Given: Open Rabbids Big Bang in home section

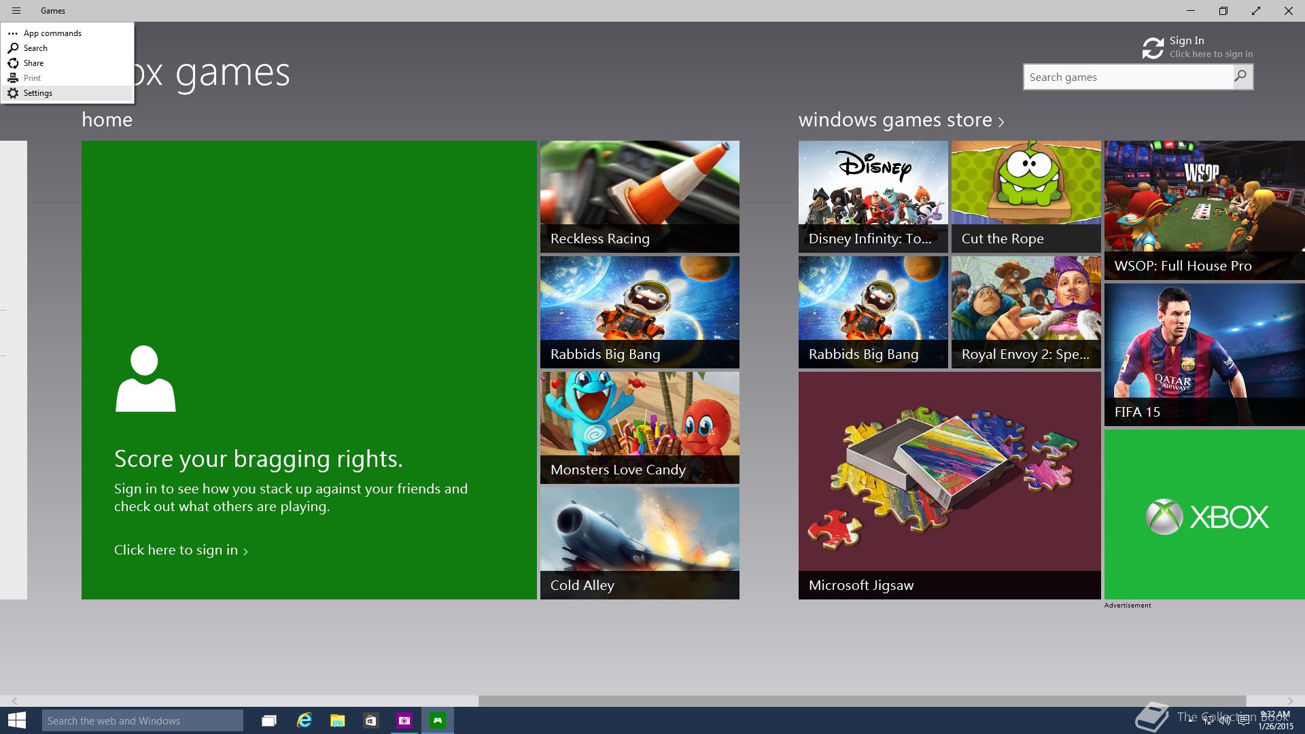Looking at the screenshot, I should (x=640, y=313).
